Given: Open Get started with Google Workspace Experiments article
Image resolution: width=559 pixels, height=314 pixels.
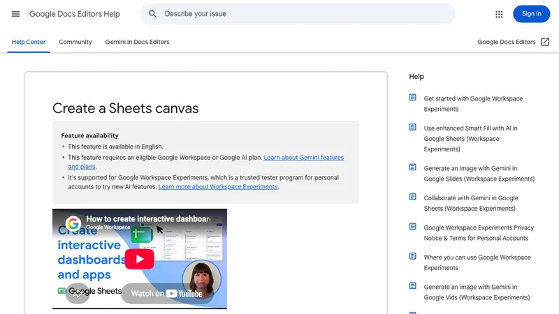Looking at the screenshot, I should pyautogui.click(x=473, y=104).
